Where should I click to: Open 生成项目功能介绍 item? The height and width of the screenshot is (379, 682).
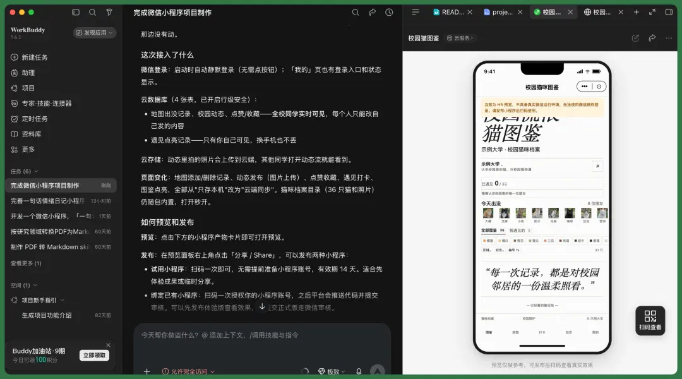61,315
